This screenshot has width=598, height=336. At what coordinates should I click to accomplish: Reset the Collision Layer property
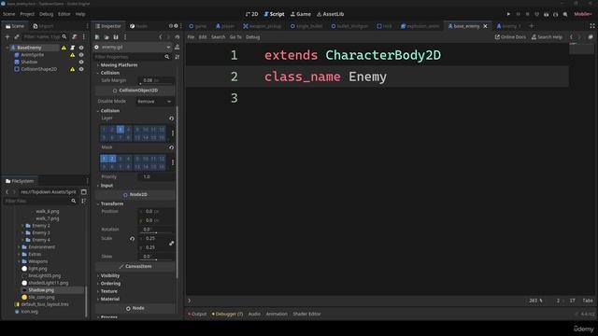pyautogui.click(x=171, y=119)
